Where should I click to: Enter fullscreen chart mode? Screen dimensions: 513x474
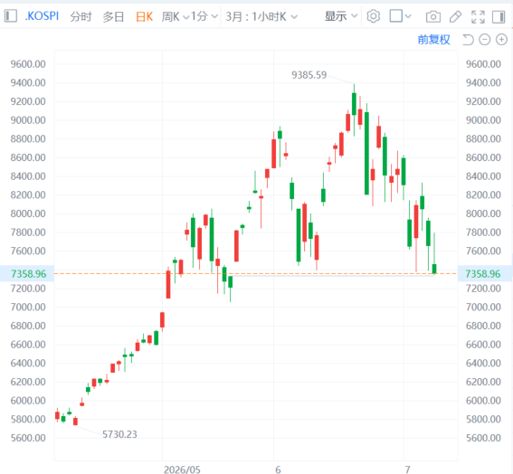point(478,16)
